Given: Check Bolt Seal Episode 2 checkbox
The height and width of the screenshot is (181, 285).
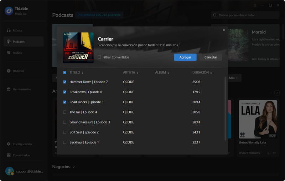Looking at the screenshot, I should (65, 132).
